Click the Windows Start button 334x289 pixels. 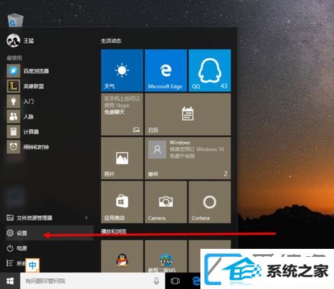click(10, 281)
